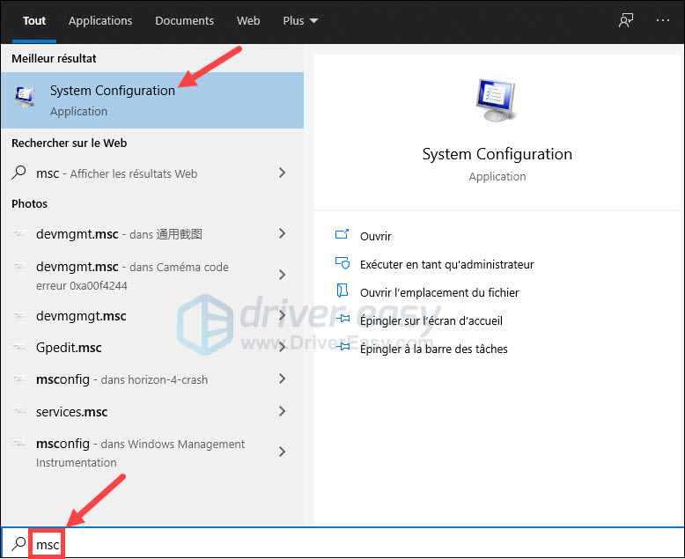Select devmgmgt.msc result text
The width and height of the screenshot is (685, 559).
coord(81,316)
